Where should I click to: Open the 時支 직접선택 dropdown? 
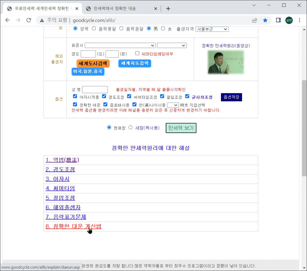[172, 105]
